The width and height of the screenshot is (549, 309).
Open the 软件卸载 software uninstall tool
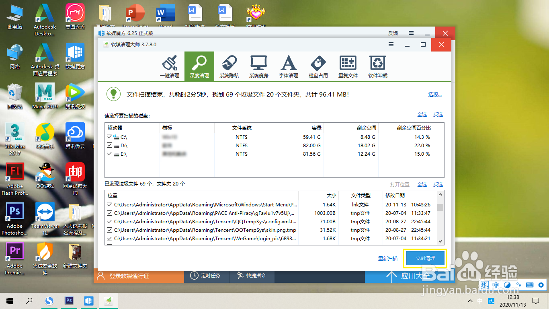tap(378, 66)
